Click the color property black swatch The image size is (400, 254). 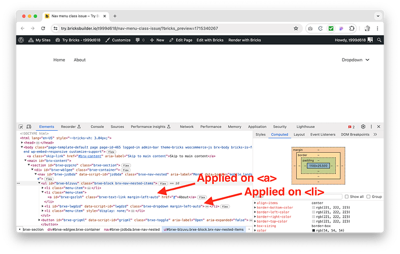[314, 231]
